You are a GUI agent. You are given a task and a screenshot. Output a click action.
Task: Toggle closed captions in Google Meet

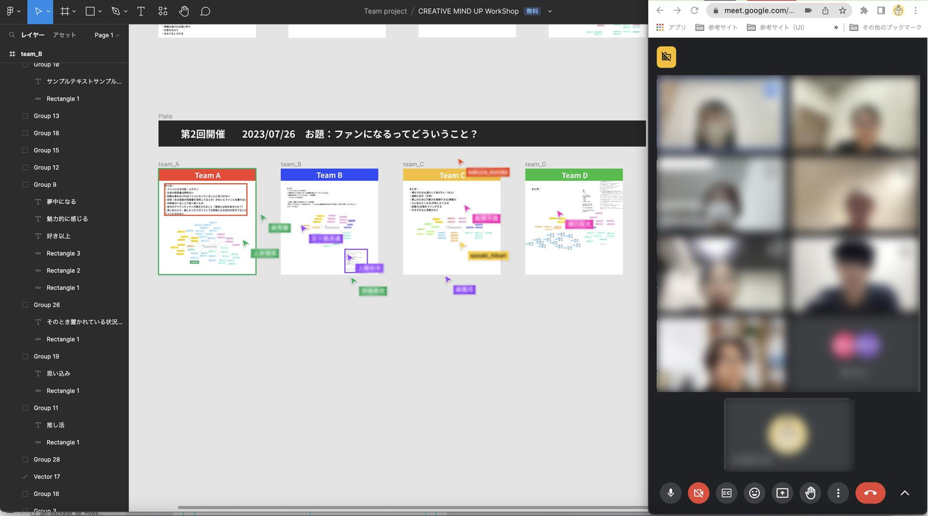click(x=726, y=493)
